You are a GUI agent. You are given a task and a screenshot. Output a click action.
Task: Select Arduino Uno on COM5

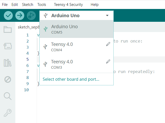point(77,29)
